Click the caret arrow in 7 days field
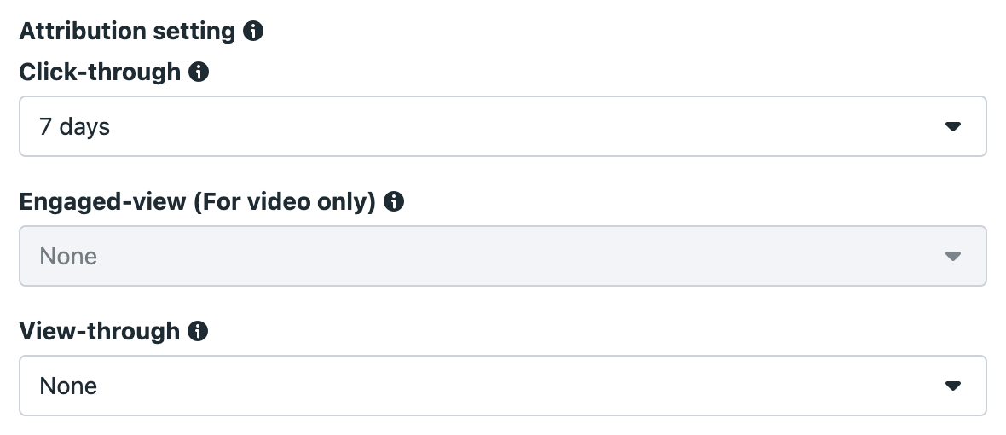This screenshot has width=1006, height=435. coord(953,127)
